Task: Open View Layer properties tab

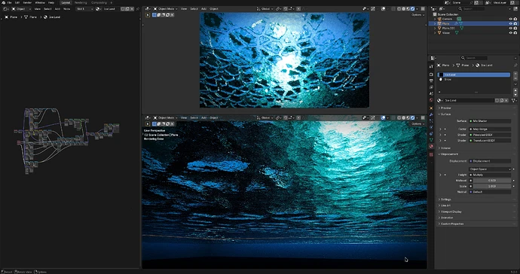Action: tap(431, 87)
